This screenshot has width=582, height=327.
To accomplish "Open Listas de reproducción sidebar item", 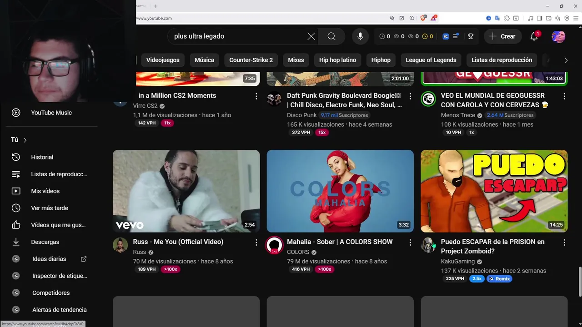I will point(51,174).
